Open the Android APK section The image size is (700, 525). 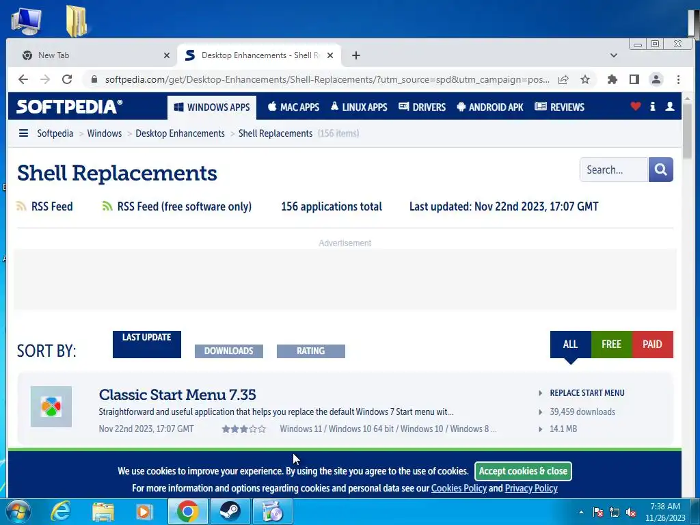click(x=489, y=107)
